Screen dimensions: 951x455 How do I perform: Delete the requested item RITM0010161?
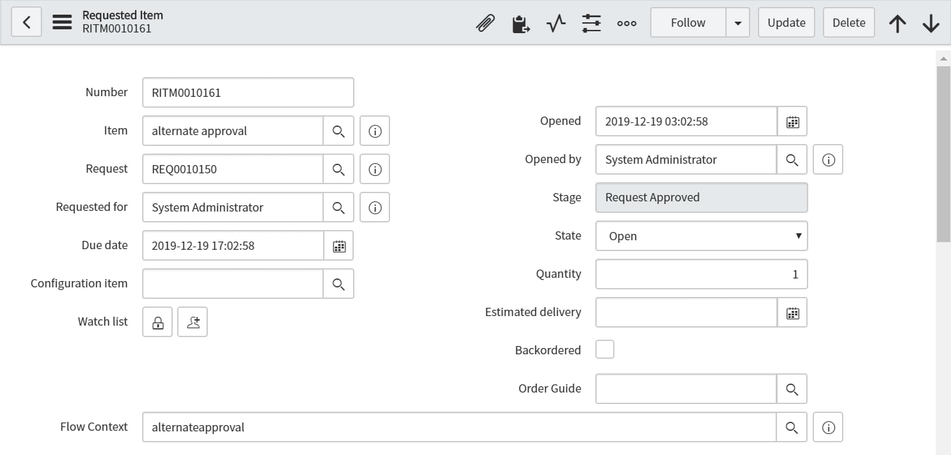[848, 22]
